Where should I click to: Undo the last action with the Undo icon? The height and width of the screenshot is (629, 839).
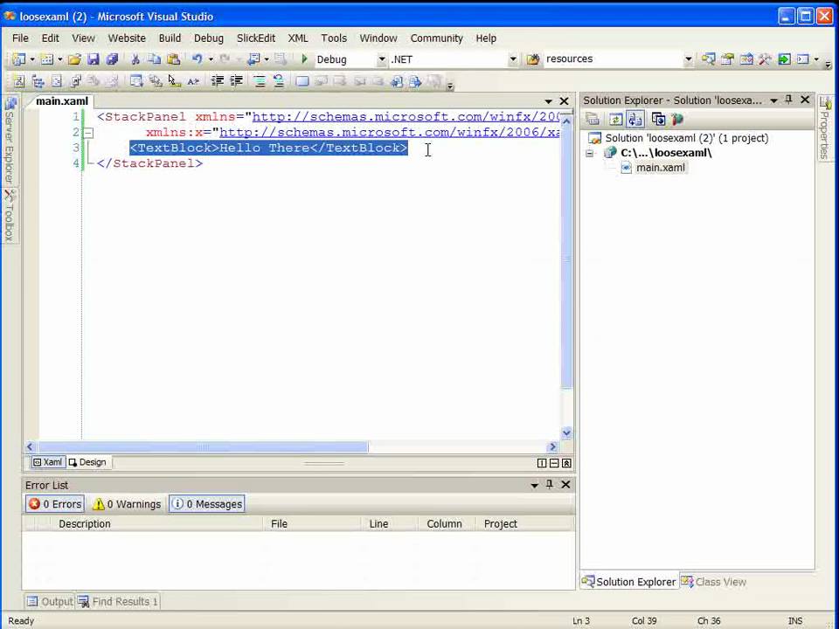(197, 59)
